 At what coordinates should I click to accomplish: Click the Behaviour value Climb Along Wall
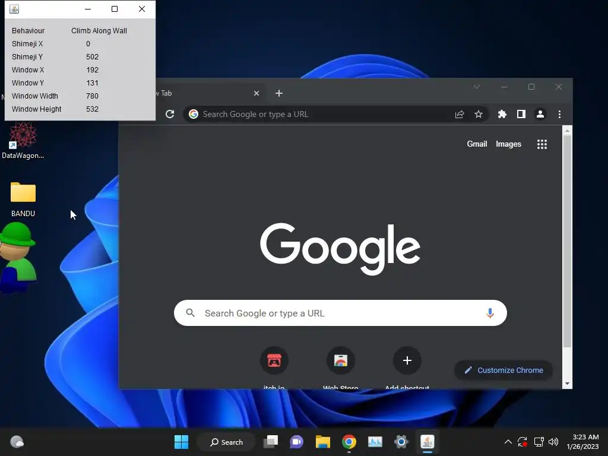click(99, 31)
